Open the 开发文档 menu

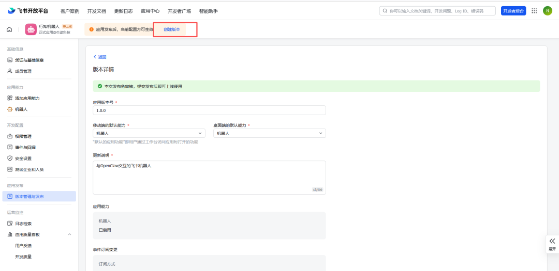point(97,11)
